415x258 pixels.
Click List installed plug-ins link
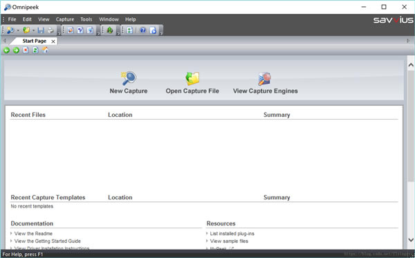[232, 234]
